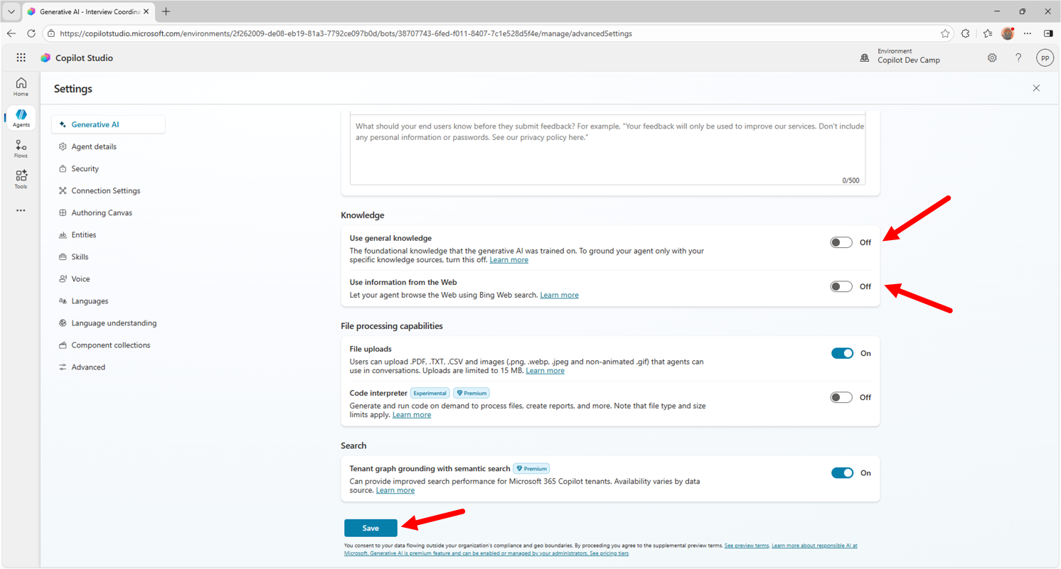The image size is (1061, 569).
Task: Open the browser toolbar overflow menu
Action: pos(1028,33)
